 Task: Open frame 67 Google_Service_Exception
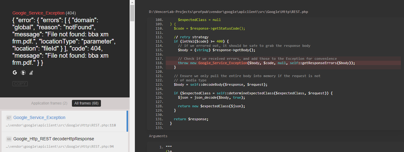(x=64, y=121)
